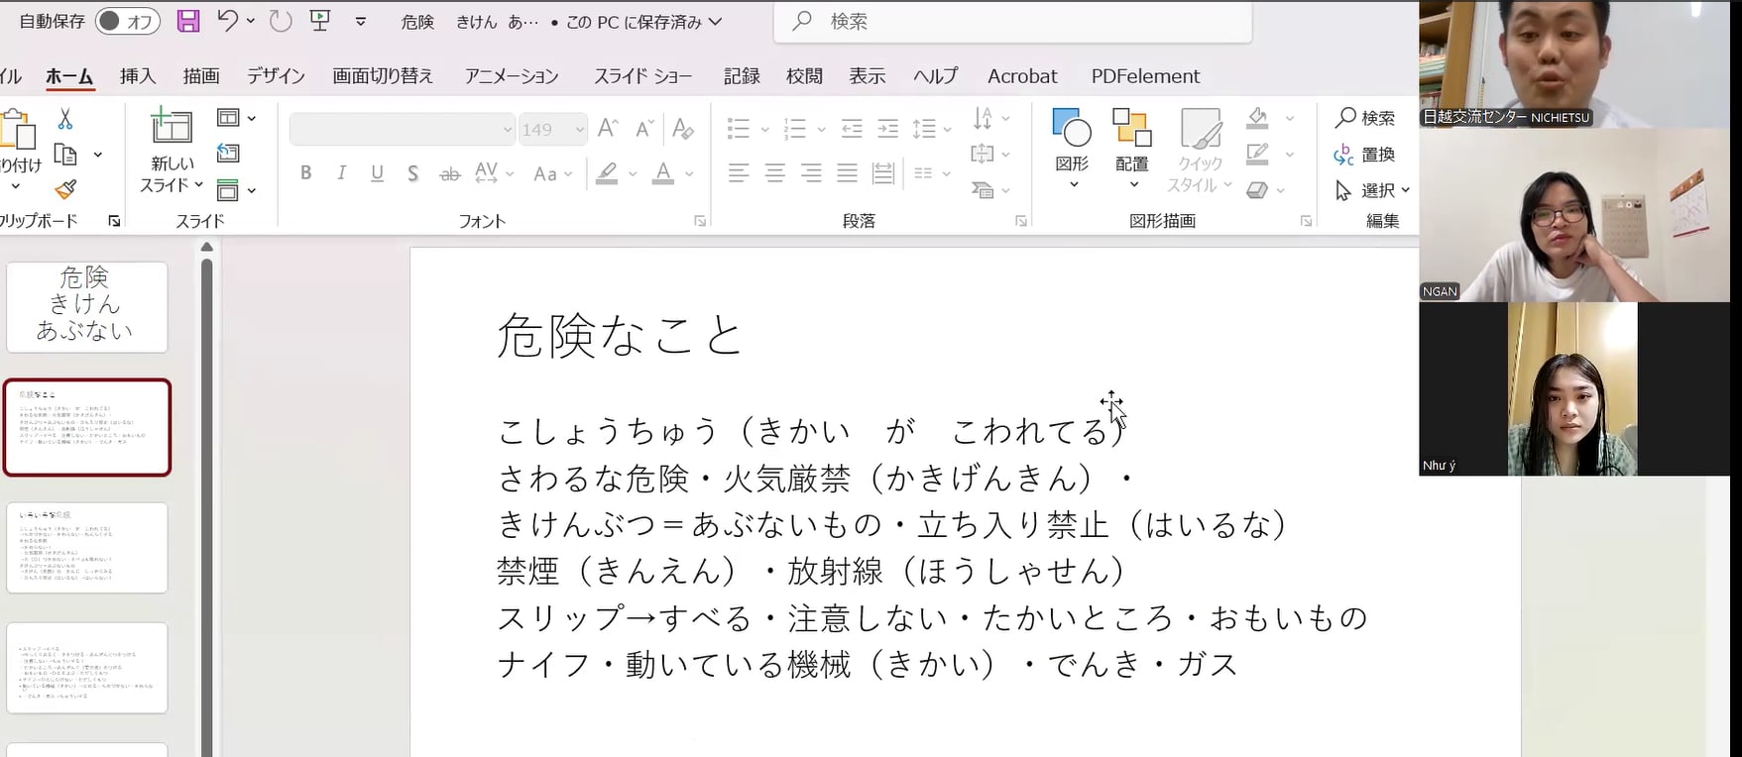
Task: Click the Start from Beginning slideshow icon
Action: point(319,21)
